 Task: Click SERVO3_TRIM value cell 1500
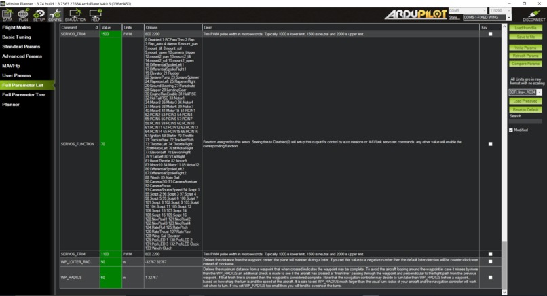point(111,34)
